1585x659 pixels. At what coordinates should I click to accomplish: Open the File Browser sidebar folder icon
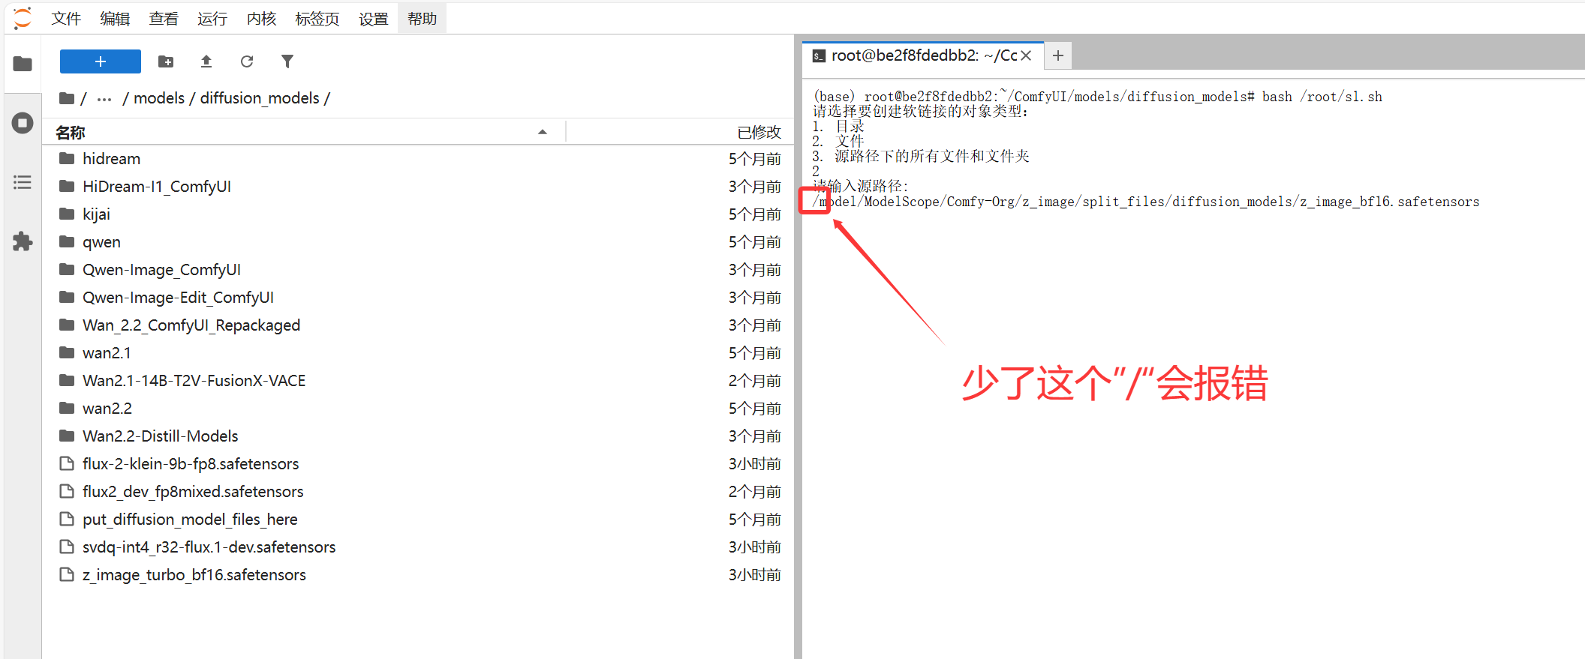tap(23, 64)
